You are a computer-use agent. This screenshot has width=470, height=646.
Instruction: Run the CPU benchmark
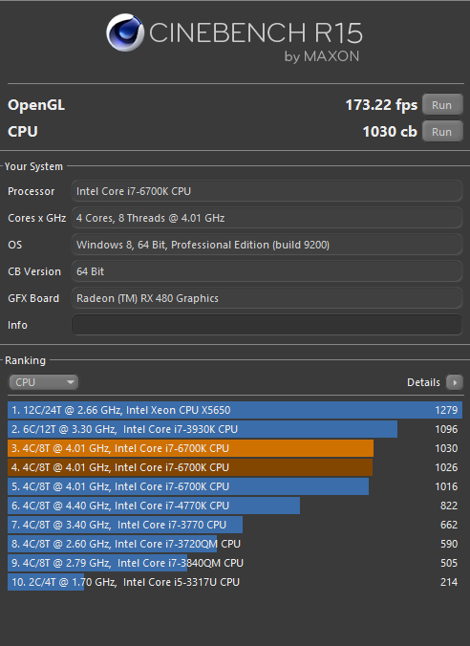[x=442, y=132]
